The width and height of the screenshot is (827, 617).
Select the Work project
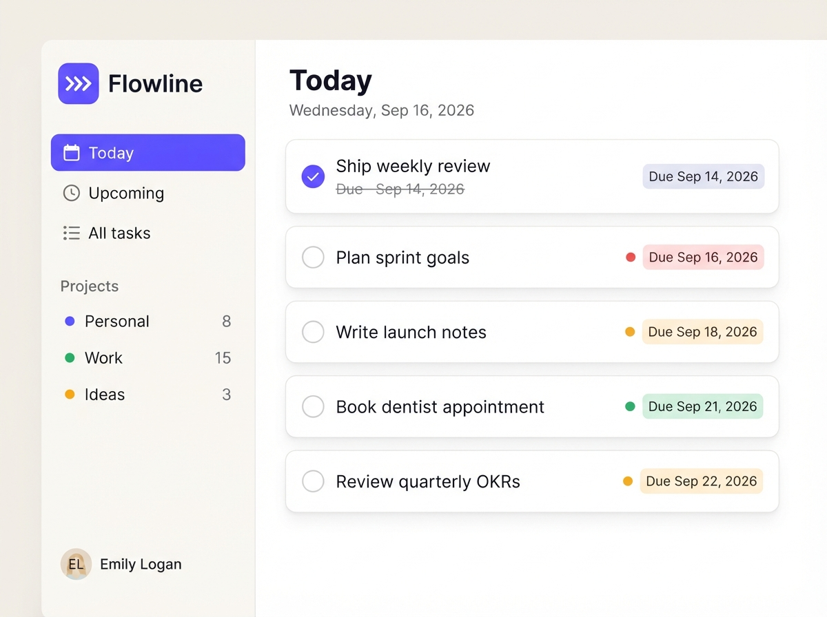148,357
